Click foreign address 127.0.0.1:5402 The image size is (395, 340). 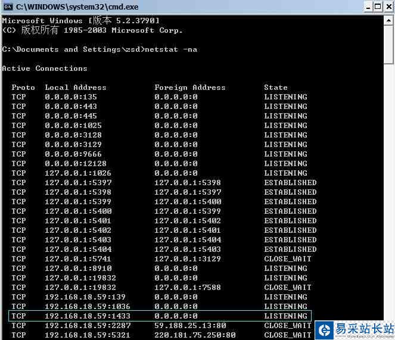[x=188, y=221]
